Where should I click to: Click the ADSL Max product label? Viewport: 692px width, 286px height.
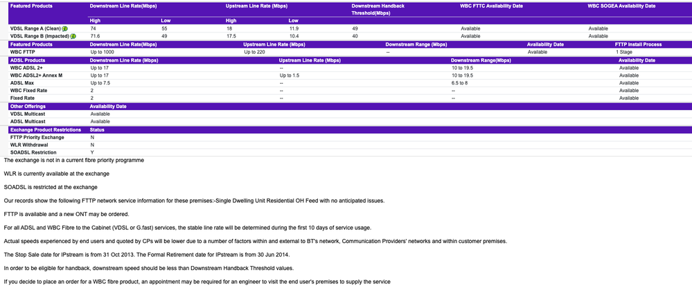pos(22,83)
